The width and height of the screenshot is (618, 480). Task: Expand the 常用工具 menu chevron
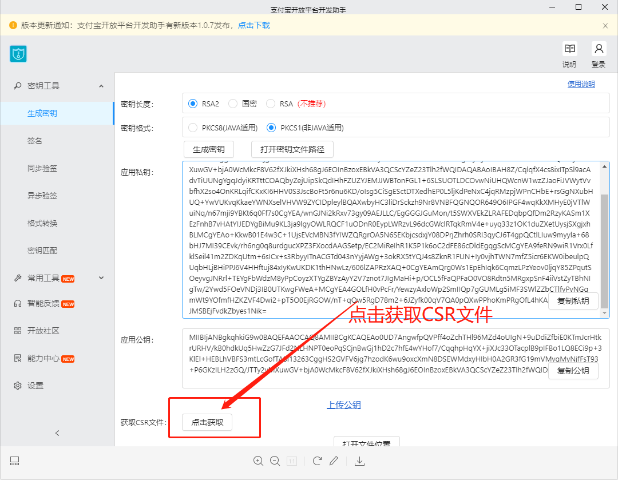tap(101, 278)
